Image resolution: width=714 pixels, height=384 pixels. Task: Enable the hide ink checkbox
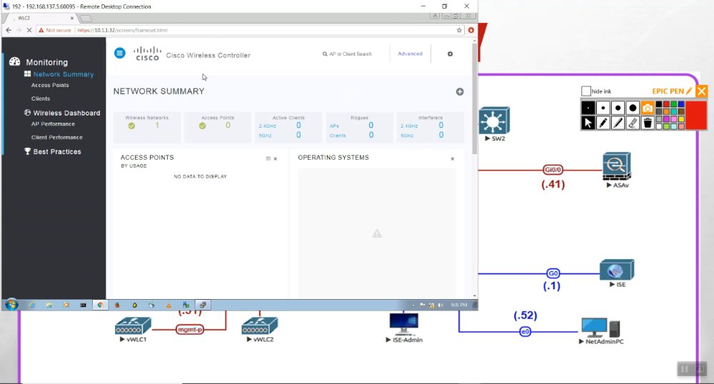coord(586,91)
